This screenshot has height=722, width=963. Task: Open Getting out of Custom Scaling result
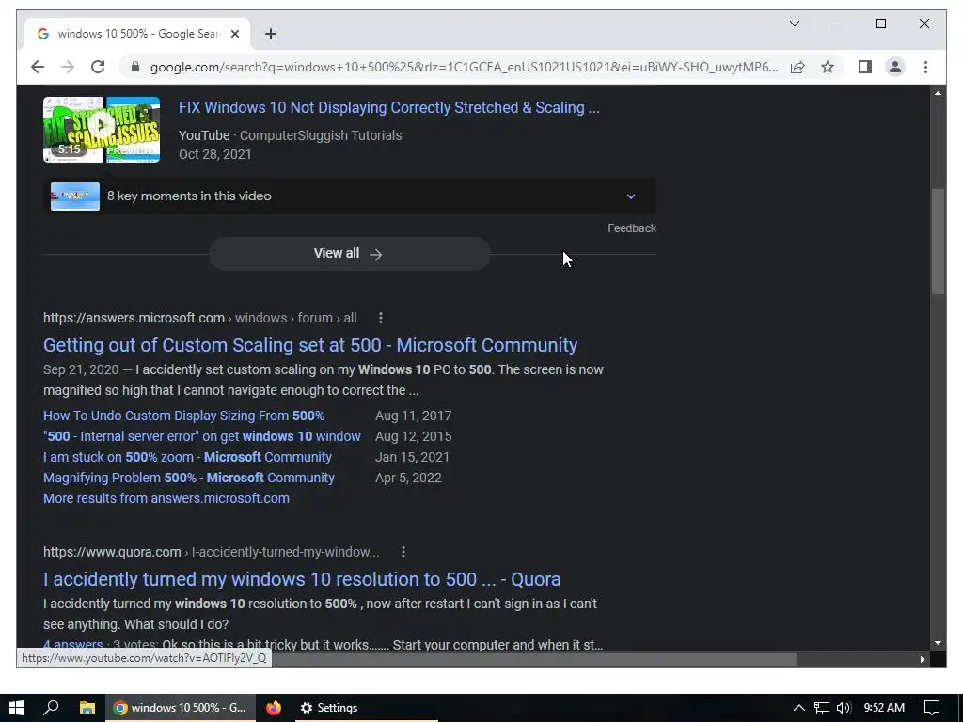pyautogui.click(x=310, y=345)
